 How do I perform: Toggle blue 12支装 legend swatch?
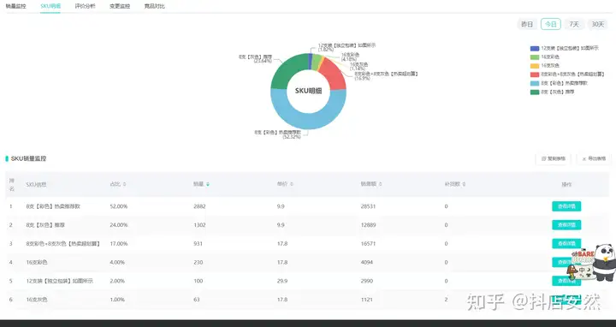(534, 48)
